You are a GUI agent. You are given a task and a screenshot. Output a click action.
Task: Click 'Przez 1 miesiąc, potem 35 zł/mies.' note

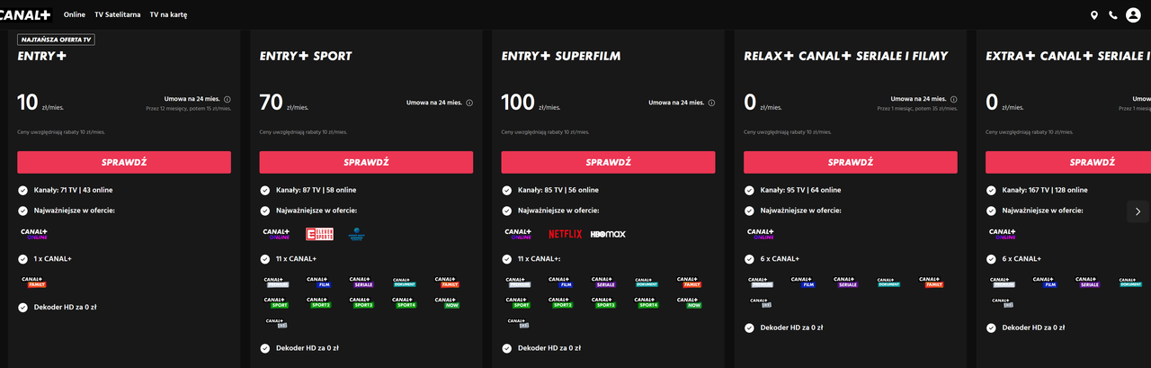[917, 108]
